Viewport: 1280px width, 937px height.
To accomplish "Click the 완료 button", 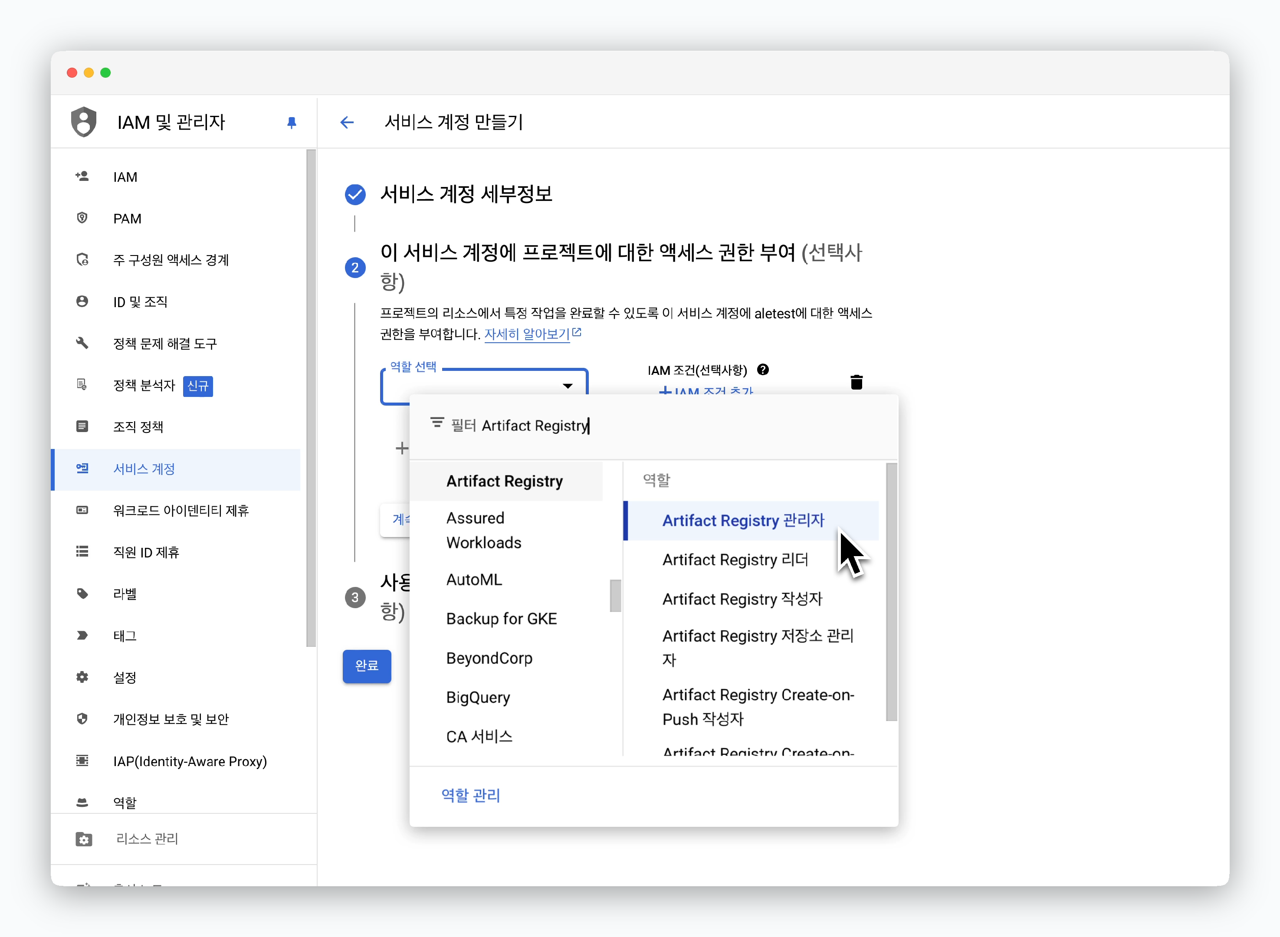I will [x=367, y=666].
